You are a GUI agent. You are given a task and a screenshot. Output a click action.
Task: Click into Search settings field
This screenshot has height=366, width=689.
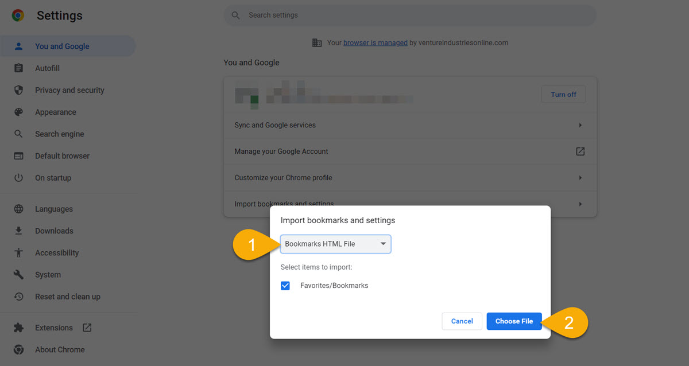pos(410,15)
